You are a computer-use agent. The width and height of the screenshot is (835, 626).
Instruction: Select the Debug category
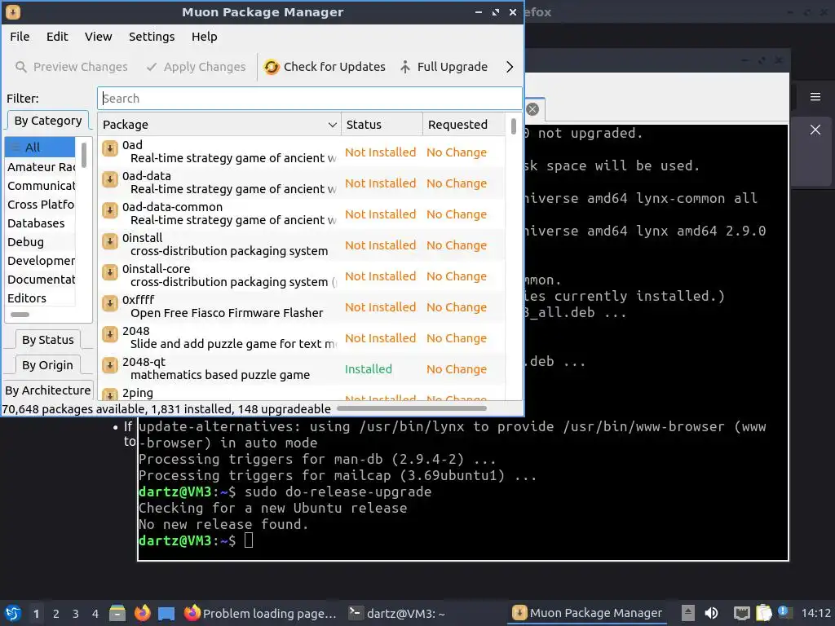coord(40,242)
